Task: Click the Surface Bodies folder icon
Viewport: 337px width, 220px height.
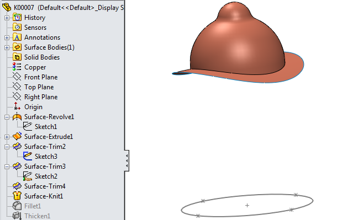Action: click(x=17, y=47)
